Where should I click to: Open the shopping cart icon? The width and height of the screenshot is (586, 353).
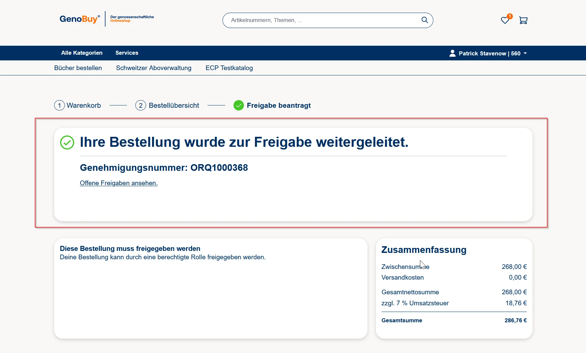pos(523,20)
